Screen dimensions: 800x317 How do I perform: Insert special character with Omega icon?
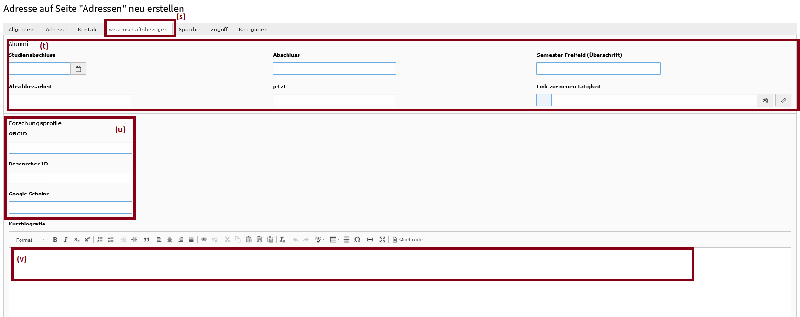[357, 240]
